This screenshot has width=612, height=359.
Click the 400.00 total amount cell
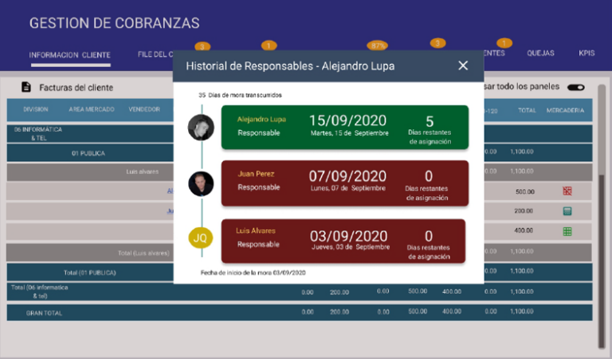pos(524,231)
